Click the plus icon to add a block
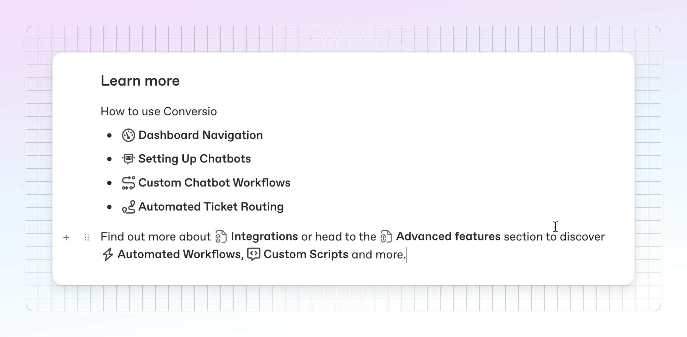 coord(66,238)
